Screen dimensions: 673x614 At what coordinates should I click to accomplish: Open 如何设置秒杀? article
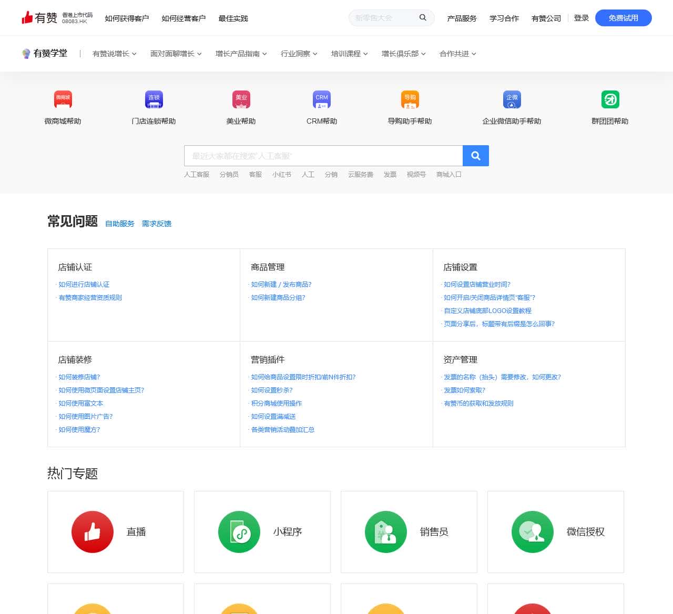click(272, 390)
